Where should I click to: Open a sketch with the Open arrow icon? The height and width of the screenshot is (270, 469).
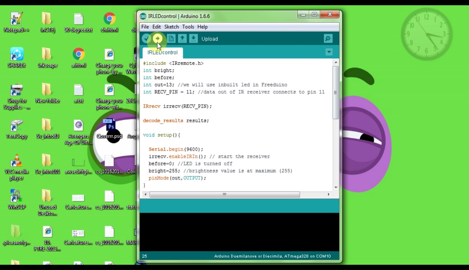(x=182, y=38)
